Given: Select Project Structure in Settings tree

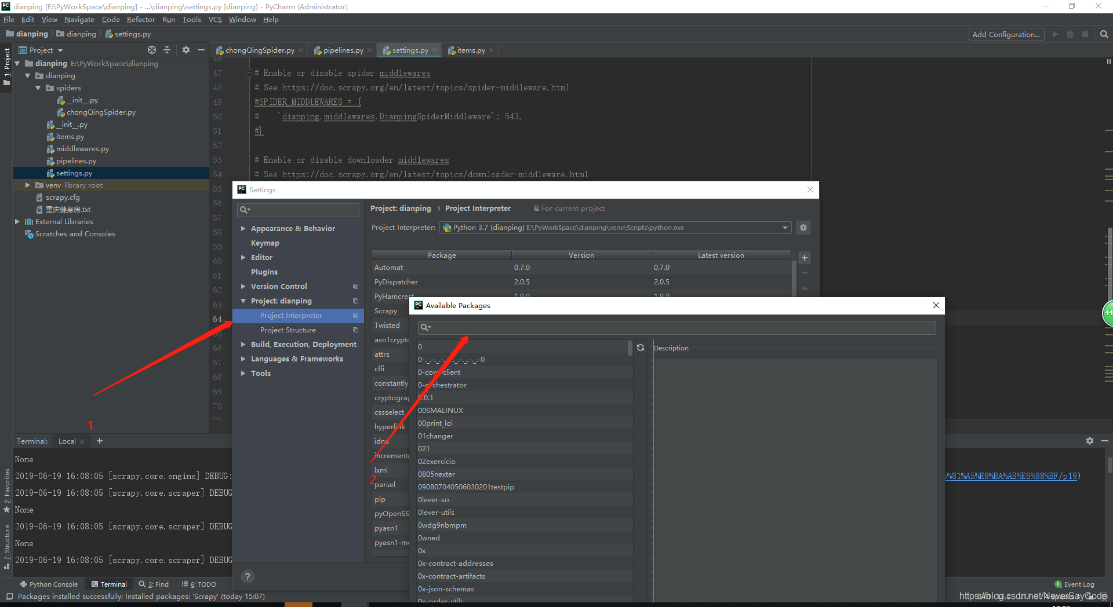Looking at the screenshot, I should point(288,330).
